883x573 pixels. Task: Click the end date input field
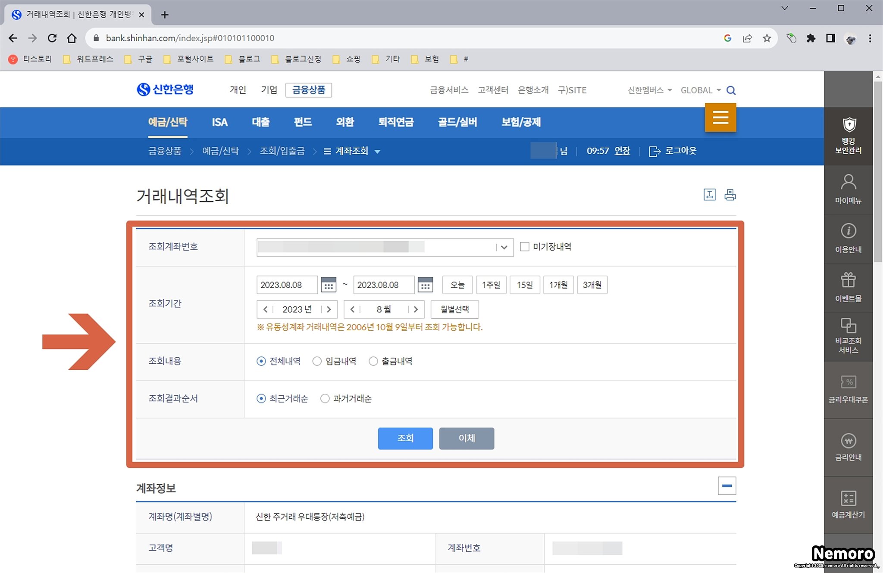383,285
